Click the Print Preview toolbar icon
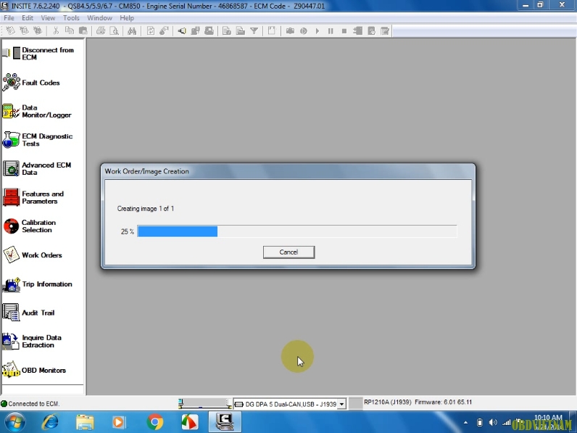This screenshot has height=433, width=577. pos(115,31)
